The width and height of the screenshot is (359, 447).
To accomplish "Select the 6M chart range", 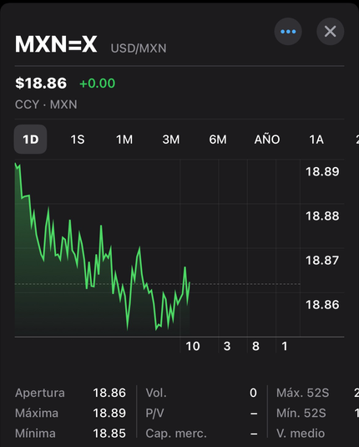I will [218, 140].
